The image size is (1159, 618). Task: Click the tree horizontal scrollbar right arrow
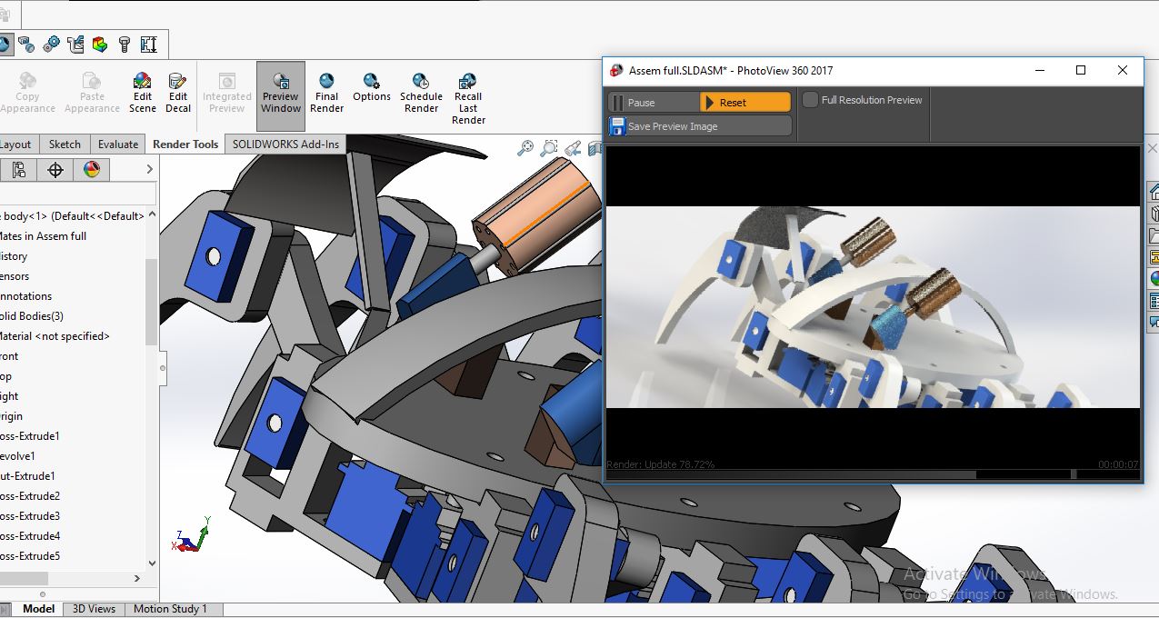tap(137, 578)
